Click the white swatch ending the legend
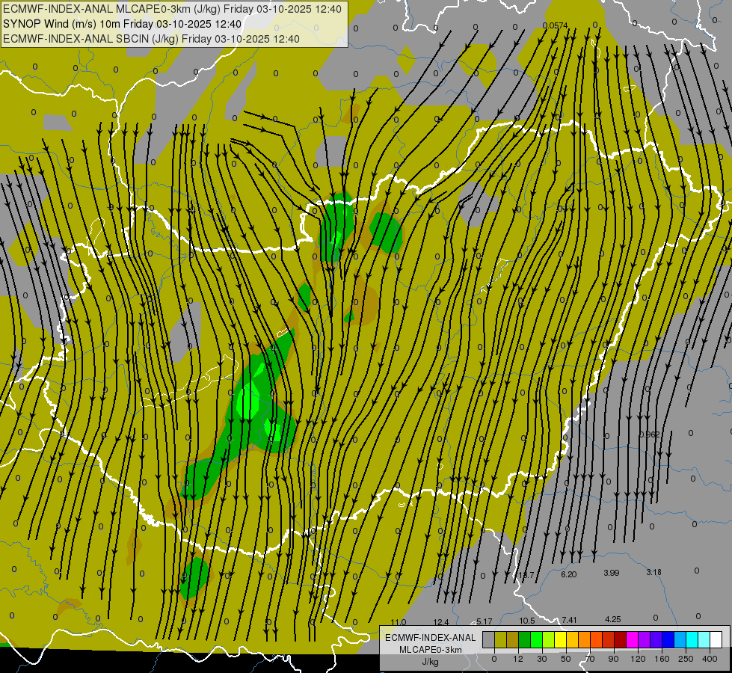 716,639
